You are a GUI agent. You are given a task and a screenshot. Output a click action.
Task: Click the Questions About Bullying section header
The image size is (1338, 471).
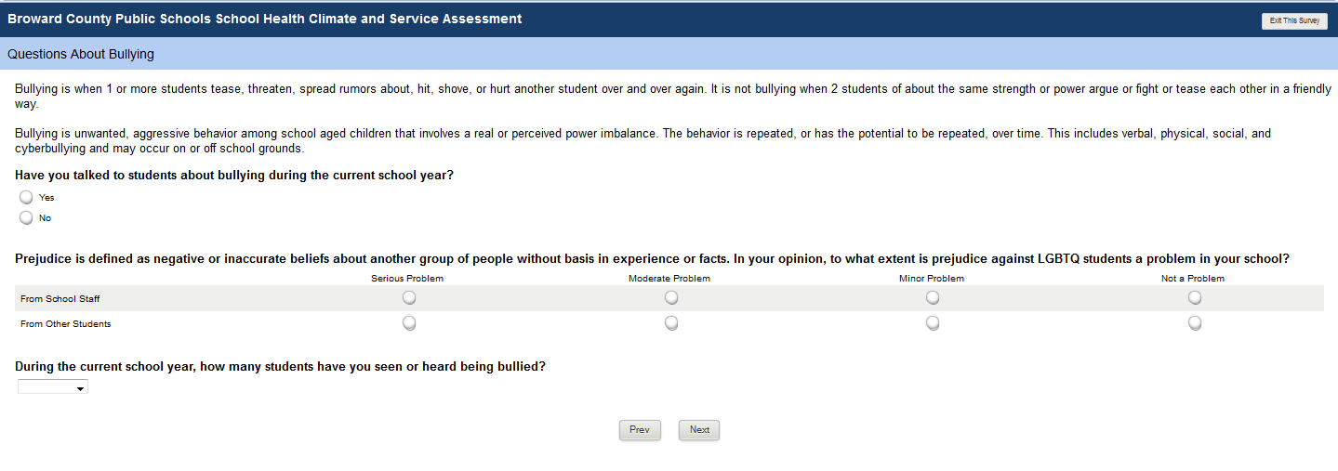click(81, 55)
